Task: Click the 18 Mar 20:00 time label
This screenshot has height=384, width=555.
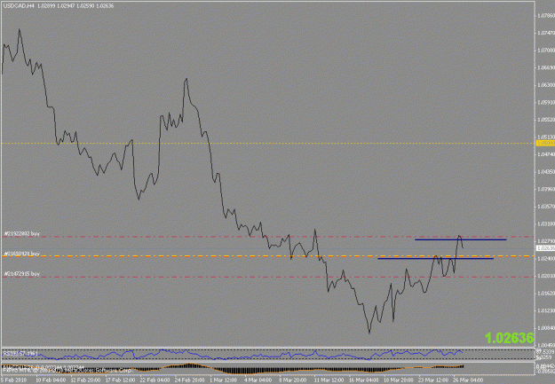Action: pyautogui.click(x=399, y=380)
